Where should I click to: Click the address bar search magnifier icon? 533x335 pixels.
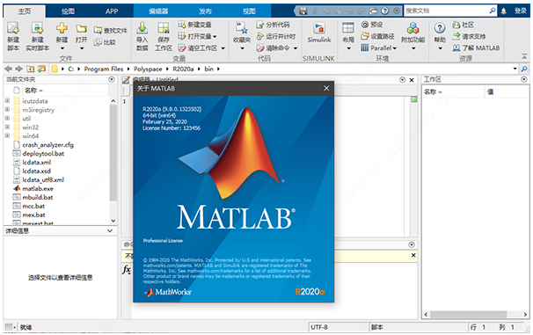coord(524,69)
